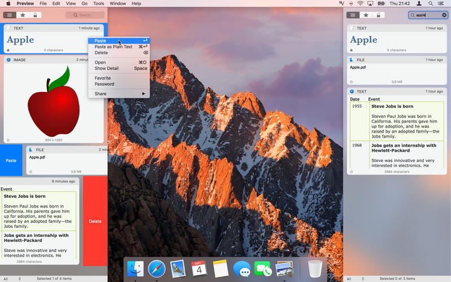Open the Edit menu
The image size is (451, 282).
point(56,3)
